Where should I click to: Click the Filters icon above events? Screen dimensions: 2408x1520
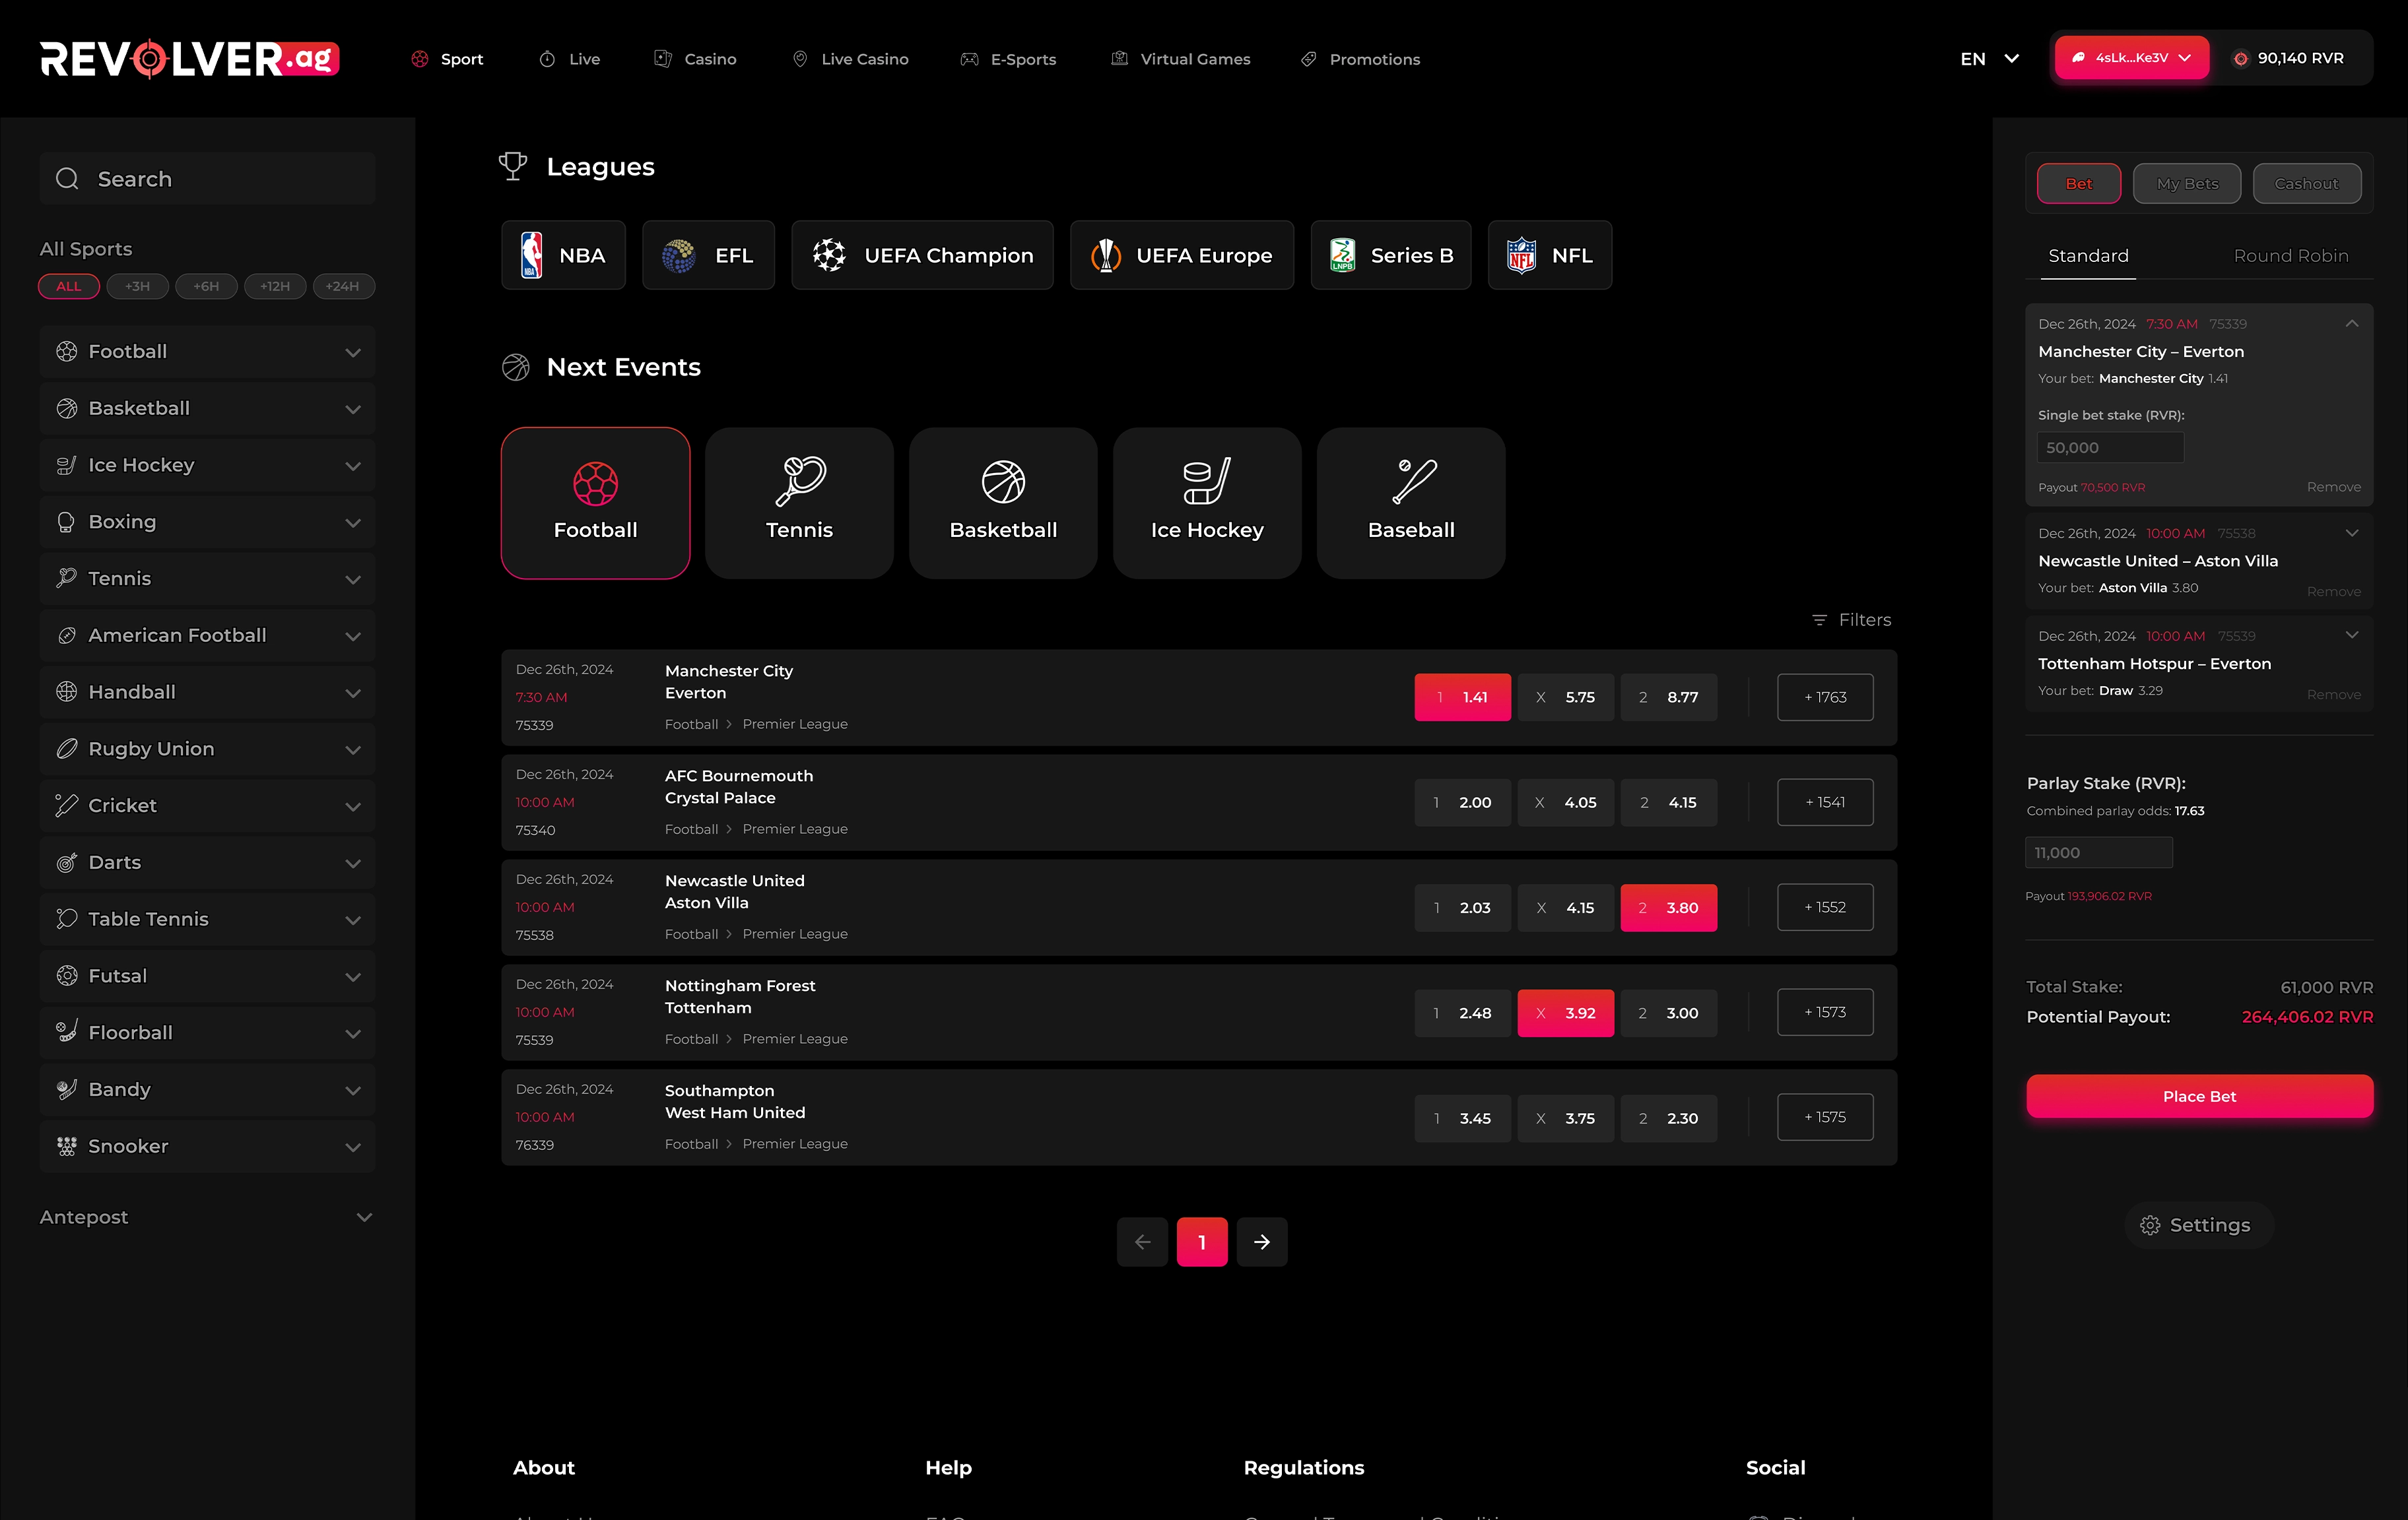[x=1819, y=619]
